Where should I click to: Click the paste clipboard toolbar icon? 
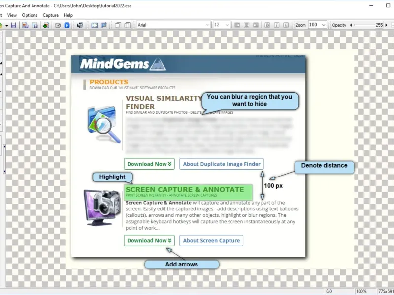coord(35,25)
